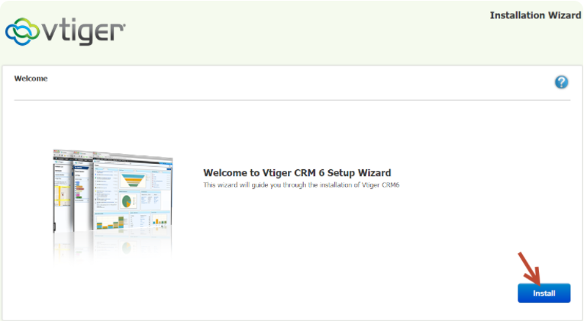Click the 'This wizard will guide you' description
The width and height of the screenshot is (584, 321).
(301, 185)
